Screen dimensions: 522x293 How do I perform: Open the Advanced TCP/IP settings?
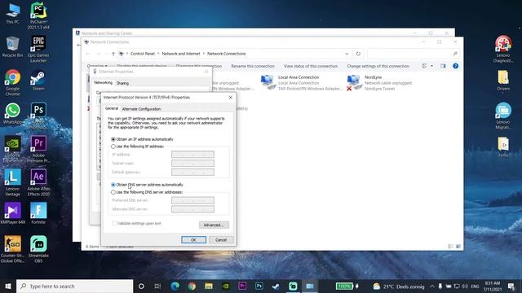pos(214,225)
